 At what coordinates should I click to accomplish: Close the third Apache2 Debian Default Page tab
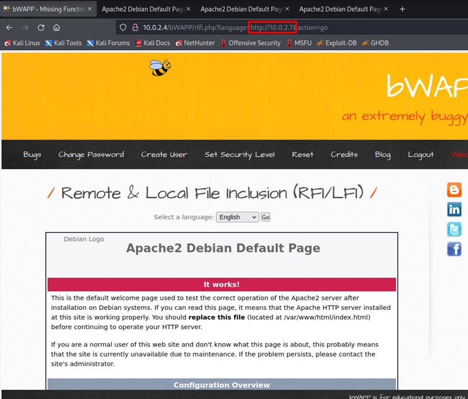(287, 9)
